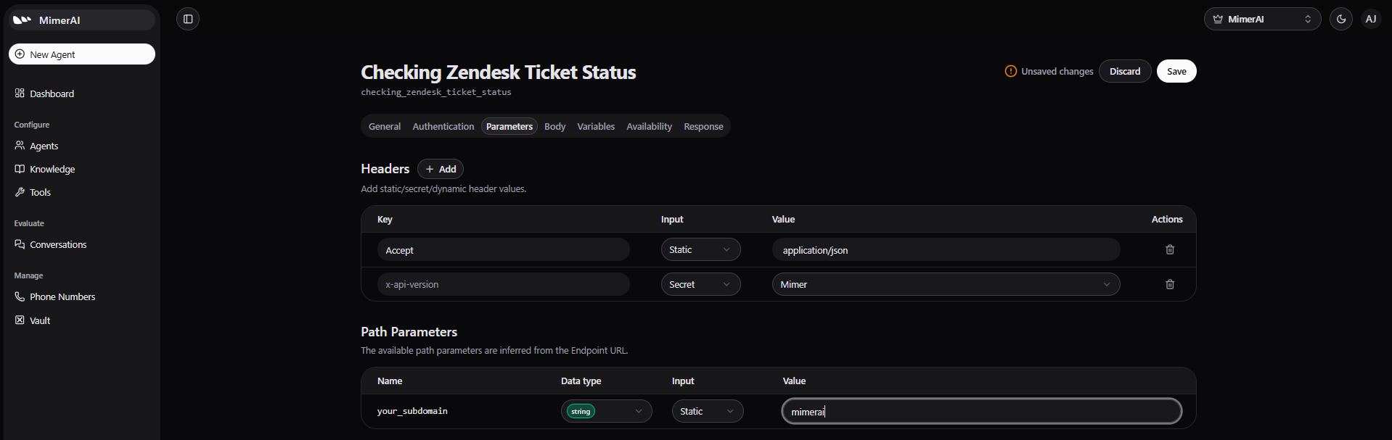Delete the Accept header row
Viewport: 1392px width, 440px height.
click(1169, 249)
